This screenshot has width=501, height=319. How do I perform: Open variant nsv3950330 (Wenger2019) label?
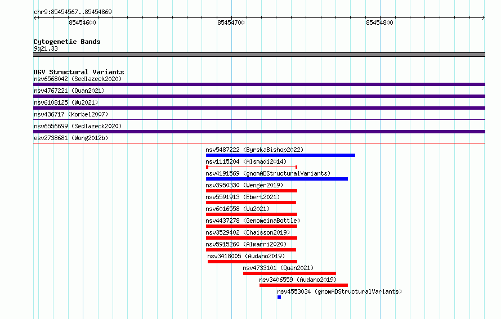pos(244,185)
